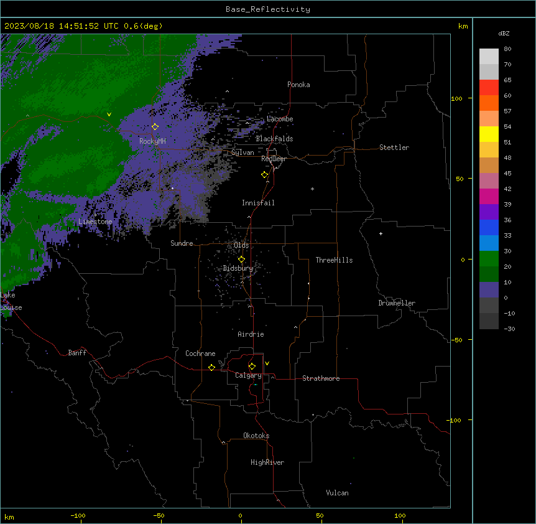Click the km unit label at bottom left
Viewport: 536px width, 524px height.
(x=9, y=517)
